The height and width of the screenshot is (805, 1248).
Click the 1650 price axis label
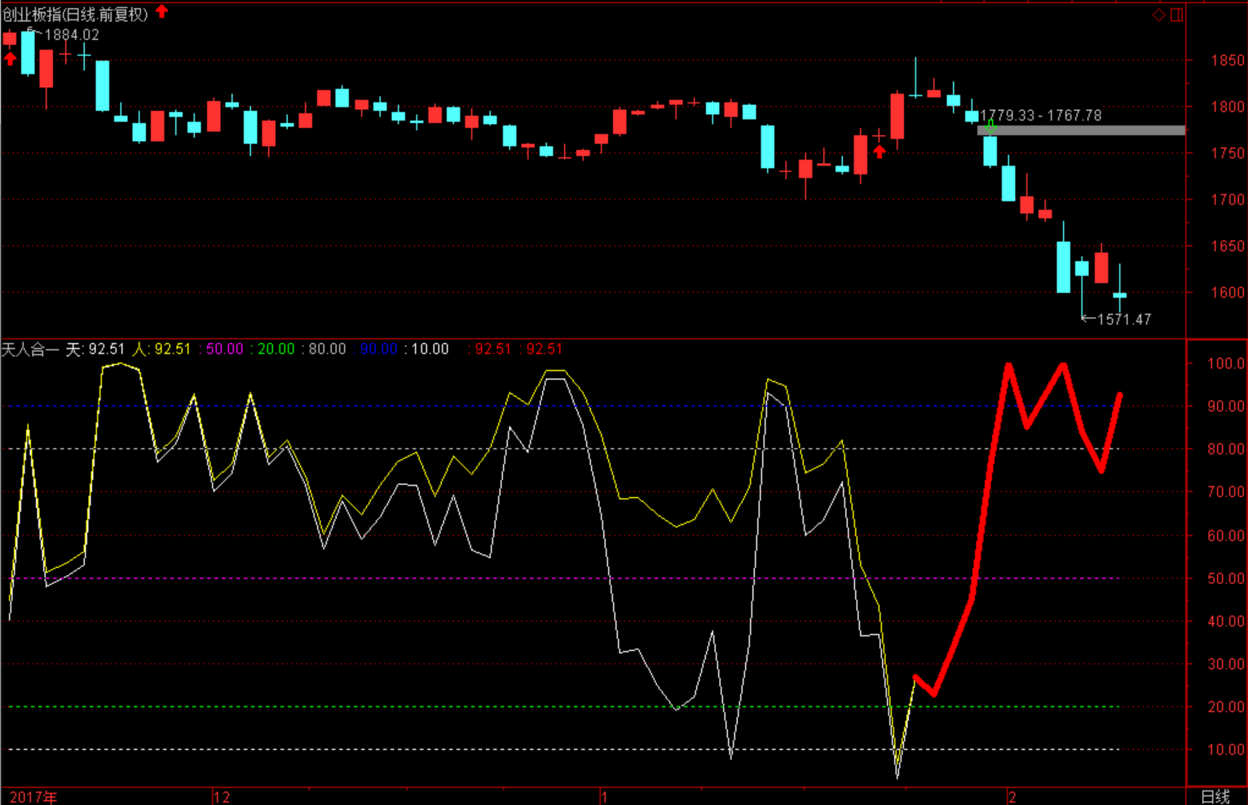pos(1228,246)
